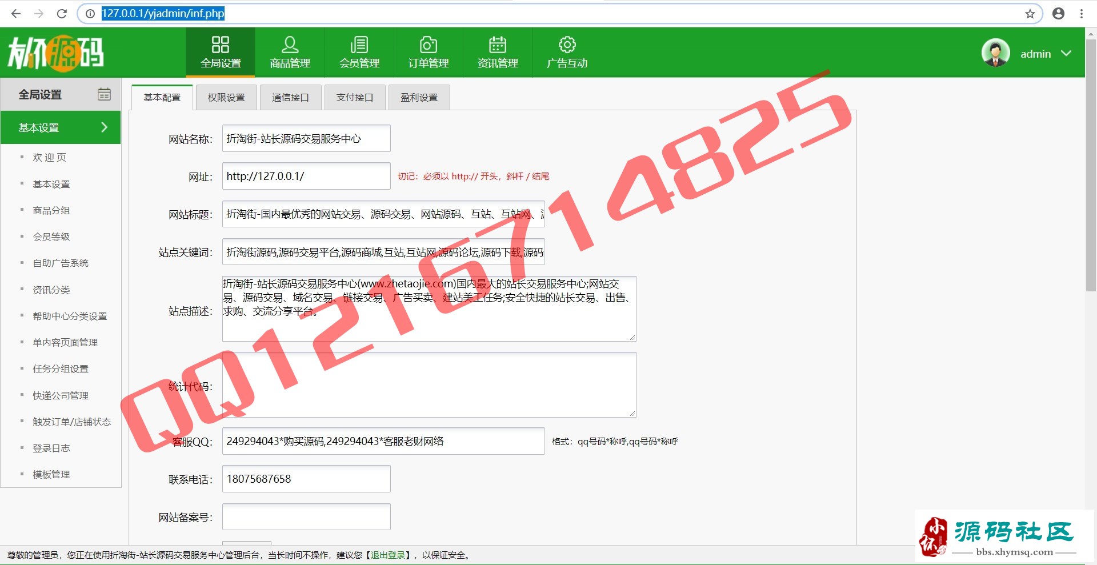Click the 统计代码 textarea resize handle

[x=632, y=414]
